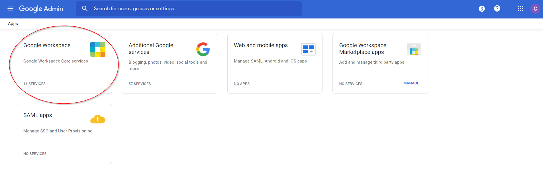Image resolution: width=543 pixels, height=187 pixels.
Task: Click the Apps breadcrumb
Action: pos(13,24)
